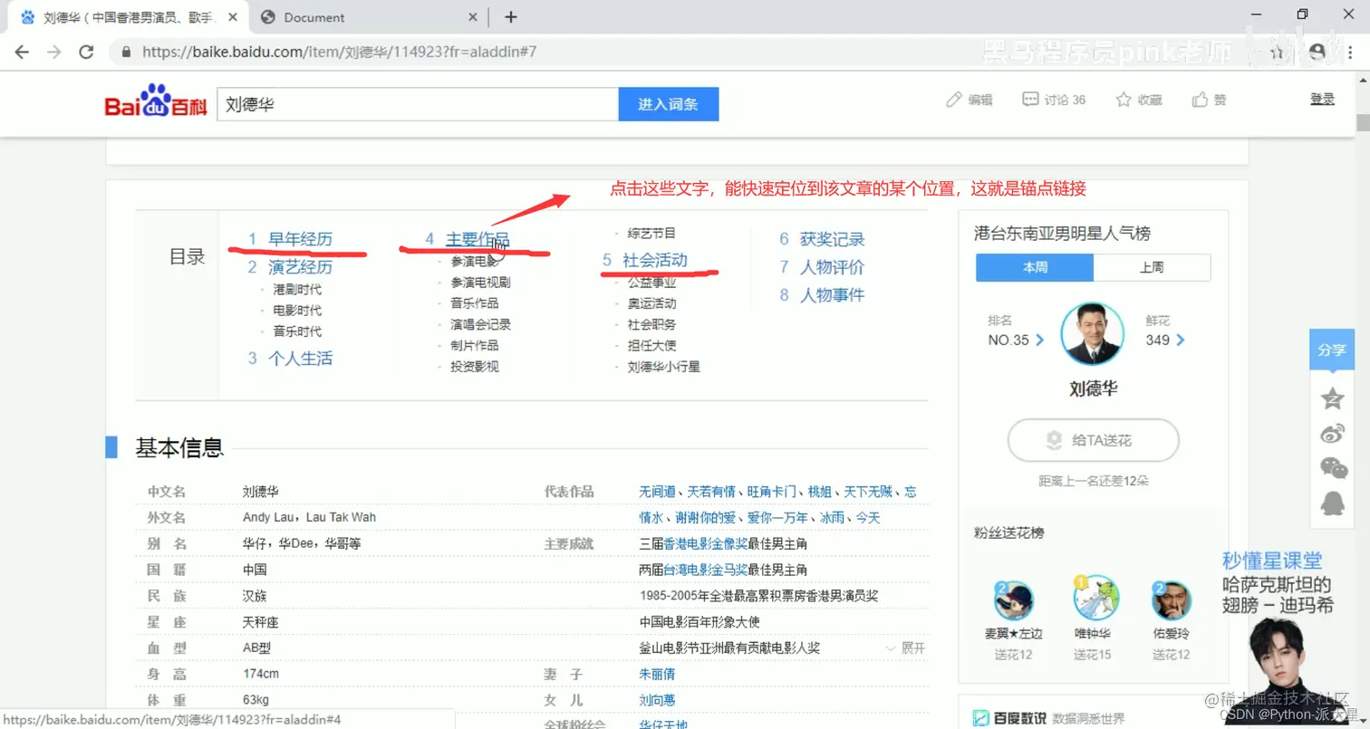Click the 分享 share button
The width and height of the screenshot is (1370, 729).
coord(1331,350)
